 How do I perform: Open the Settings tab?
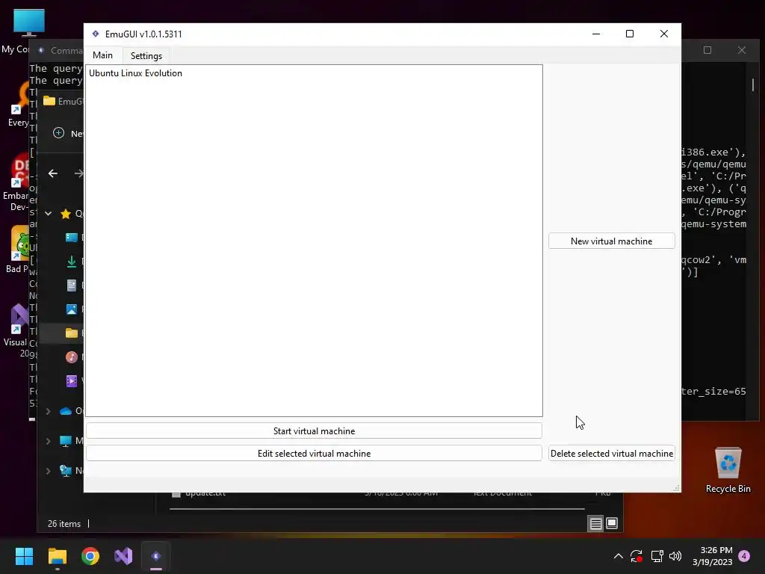146,55
